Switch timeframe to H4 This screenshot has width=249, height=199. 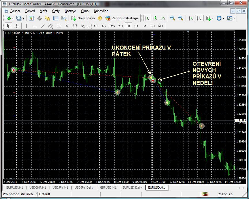coord(136,26)
